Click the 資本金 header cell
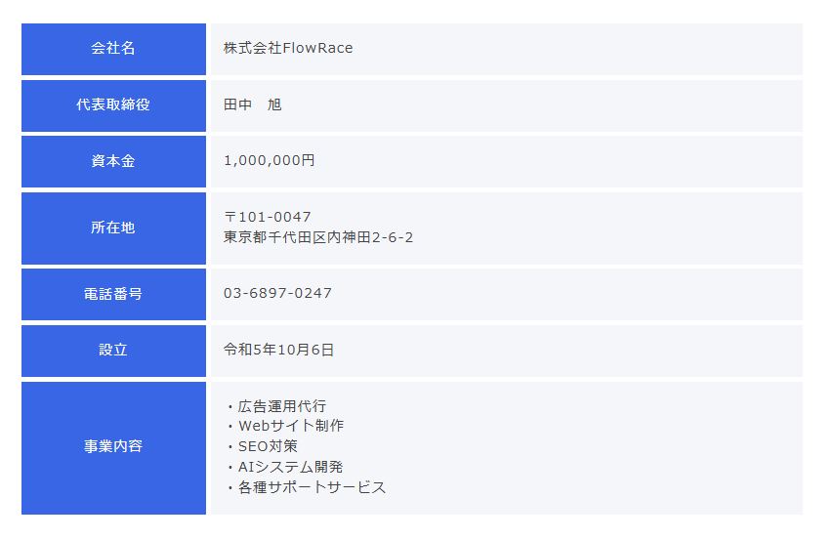 click(x=113, y=161)
